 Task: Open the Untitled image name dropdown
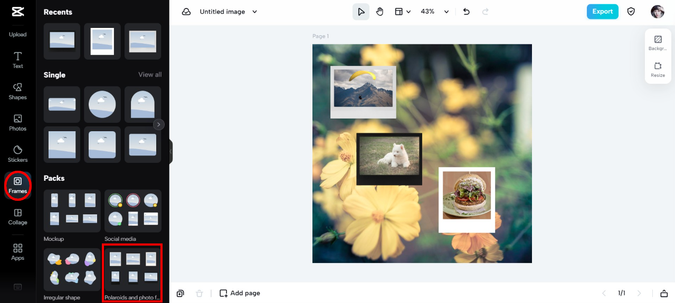click(x=229, y=12)
